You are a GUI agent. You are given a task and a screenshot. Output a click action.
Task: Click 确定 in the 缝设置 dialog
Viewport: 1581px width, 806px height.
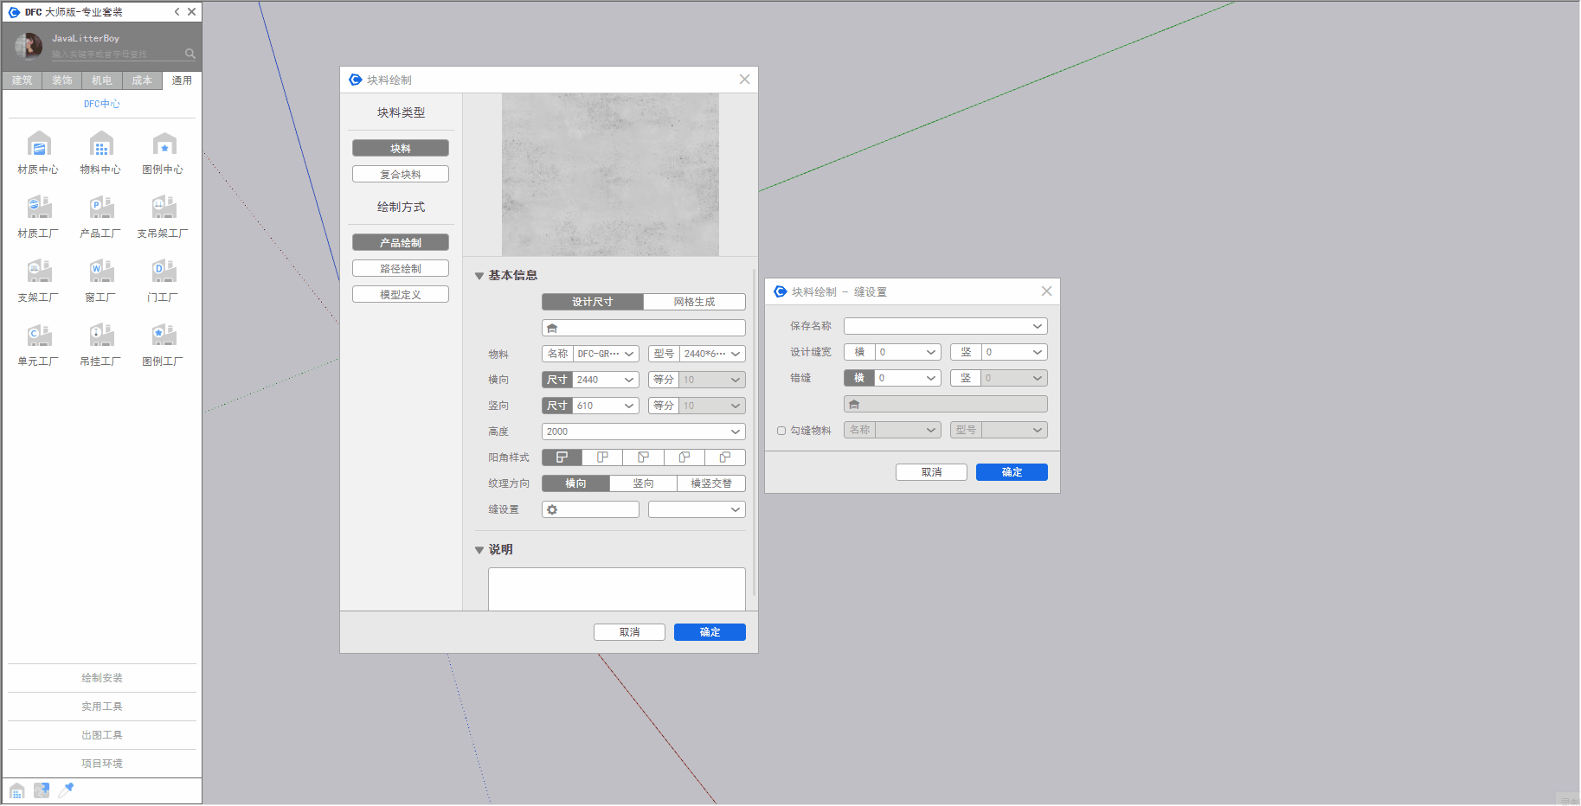pyautogui.click(x=1012, y=472)
